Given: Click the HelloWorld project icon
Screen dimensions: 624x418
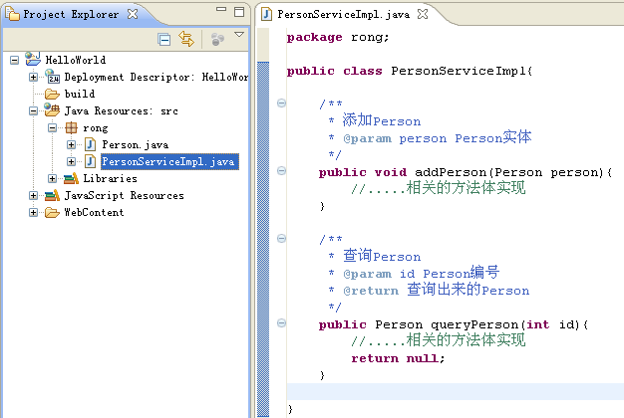Looking at the screenshot, I should coord(33,59).
